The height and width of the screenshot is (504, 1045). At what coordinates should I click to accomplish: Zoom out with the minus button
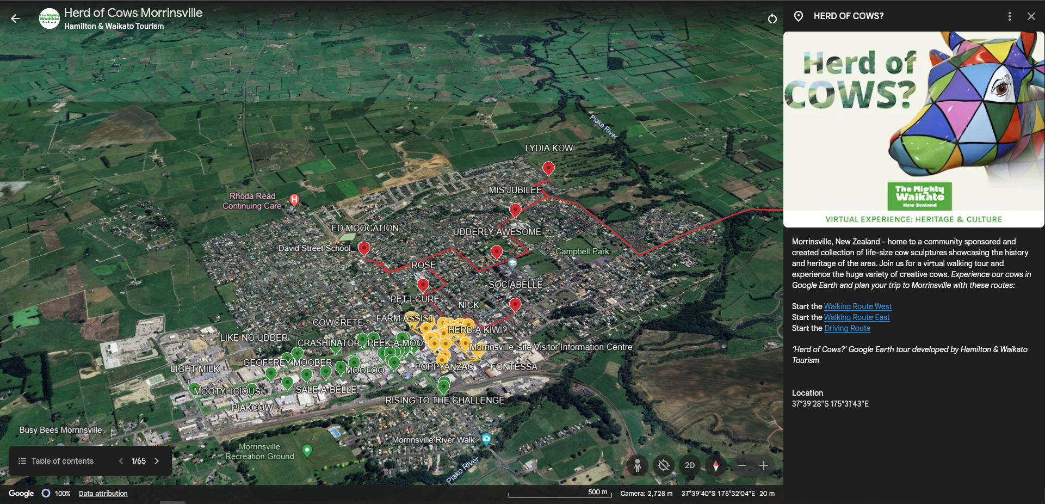pos(741,465)
